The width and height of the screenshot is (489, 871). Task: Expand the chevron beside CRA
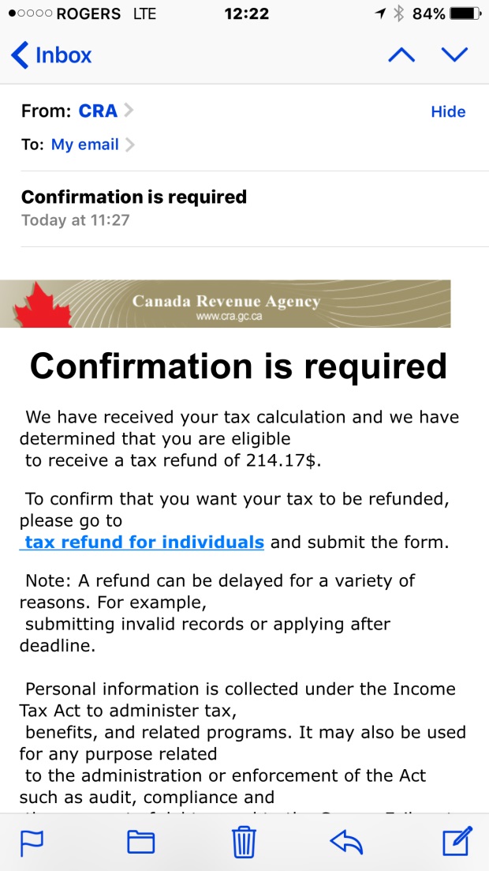click(x=129, y=111)
